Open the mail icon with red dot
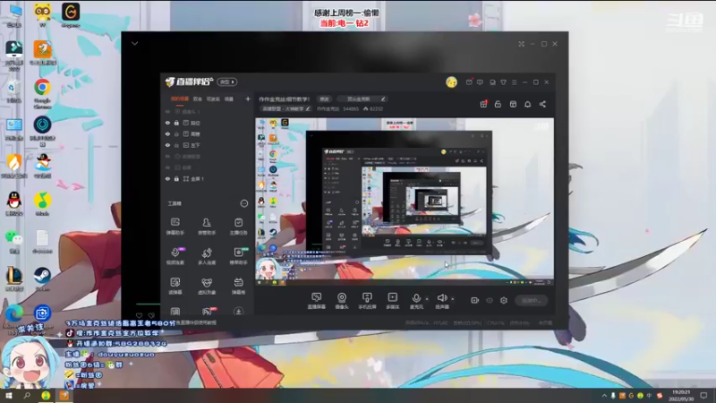 pos(469,82)
